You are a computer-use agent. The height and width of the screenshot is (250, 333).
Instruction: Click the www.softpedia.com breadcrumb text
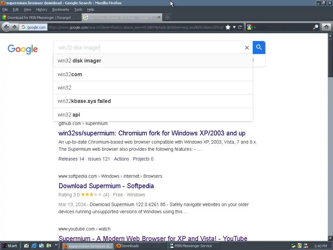[77, 176]
